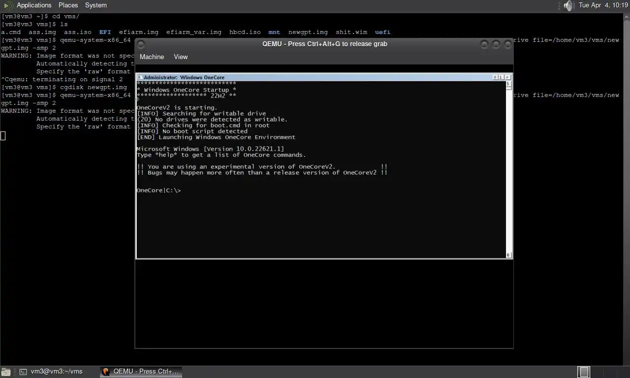The height and width of the screenshot is (378, 630).
Task: Click 'hbcd.iso' in the terminal ls listing
Action: [245, 32]
